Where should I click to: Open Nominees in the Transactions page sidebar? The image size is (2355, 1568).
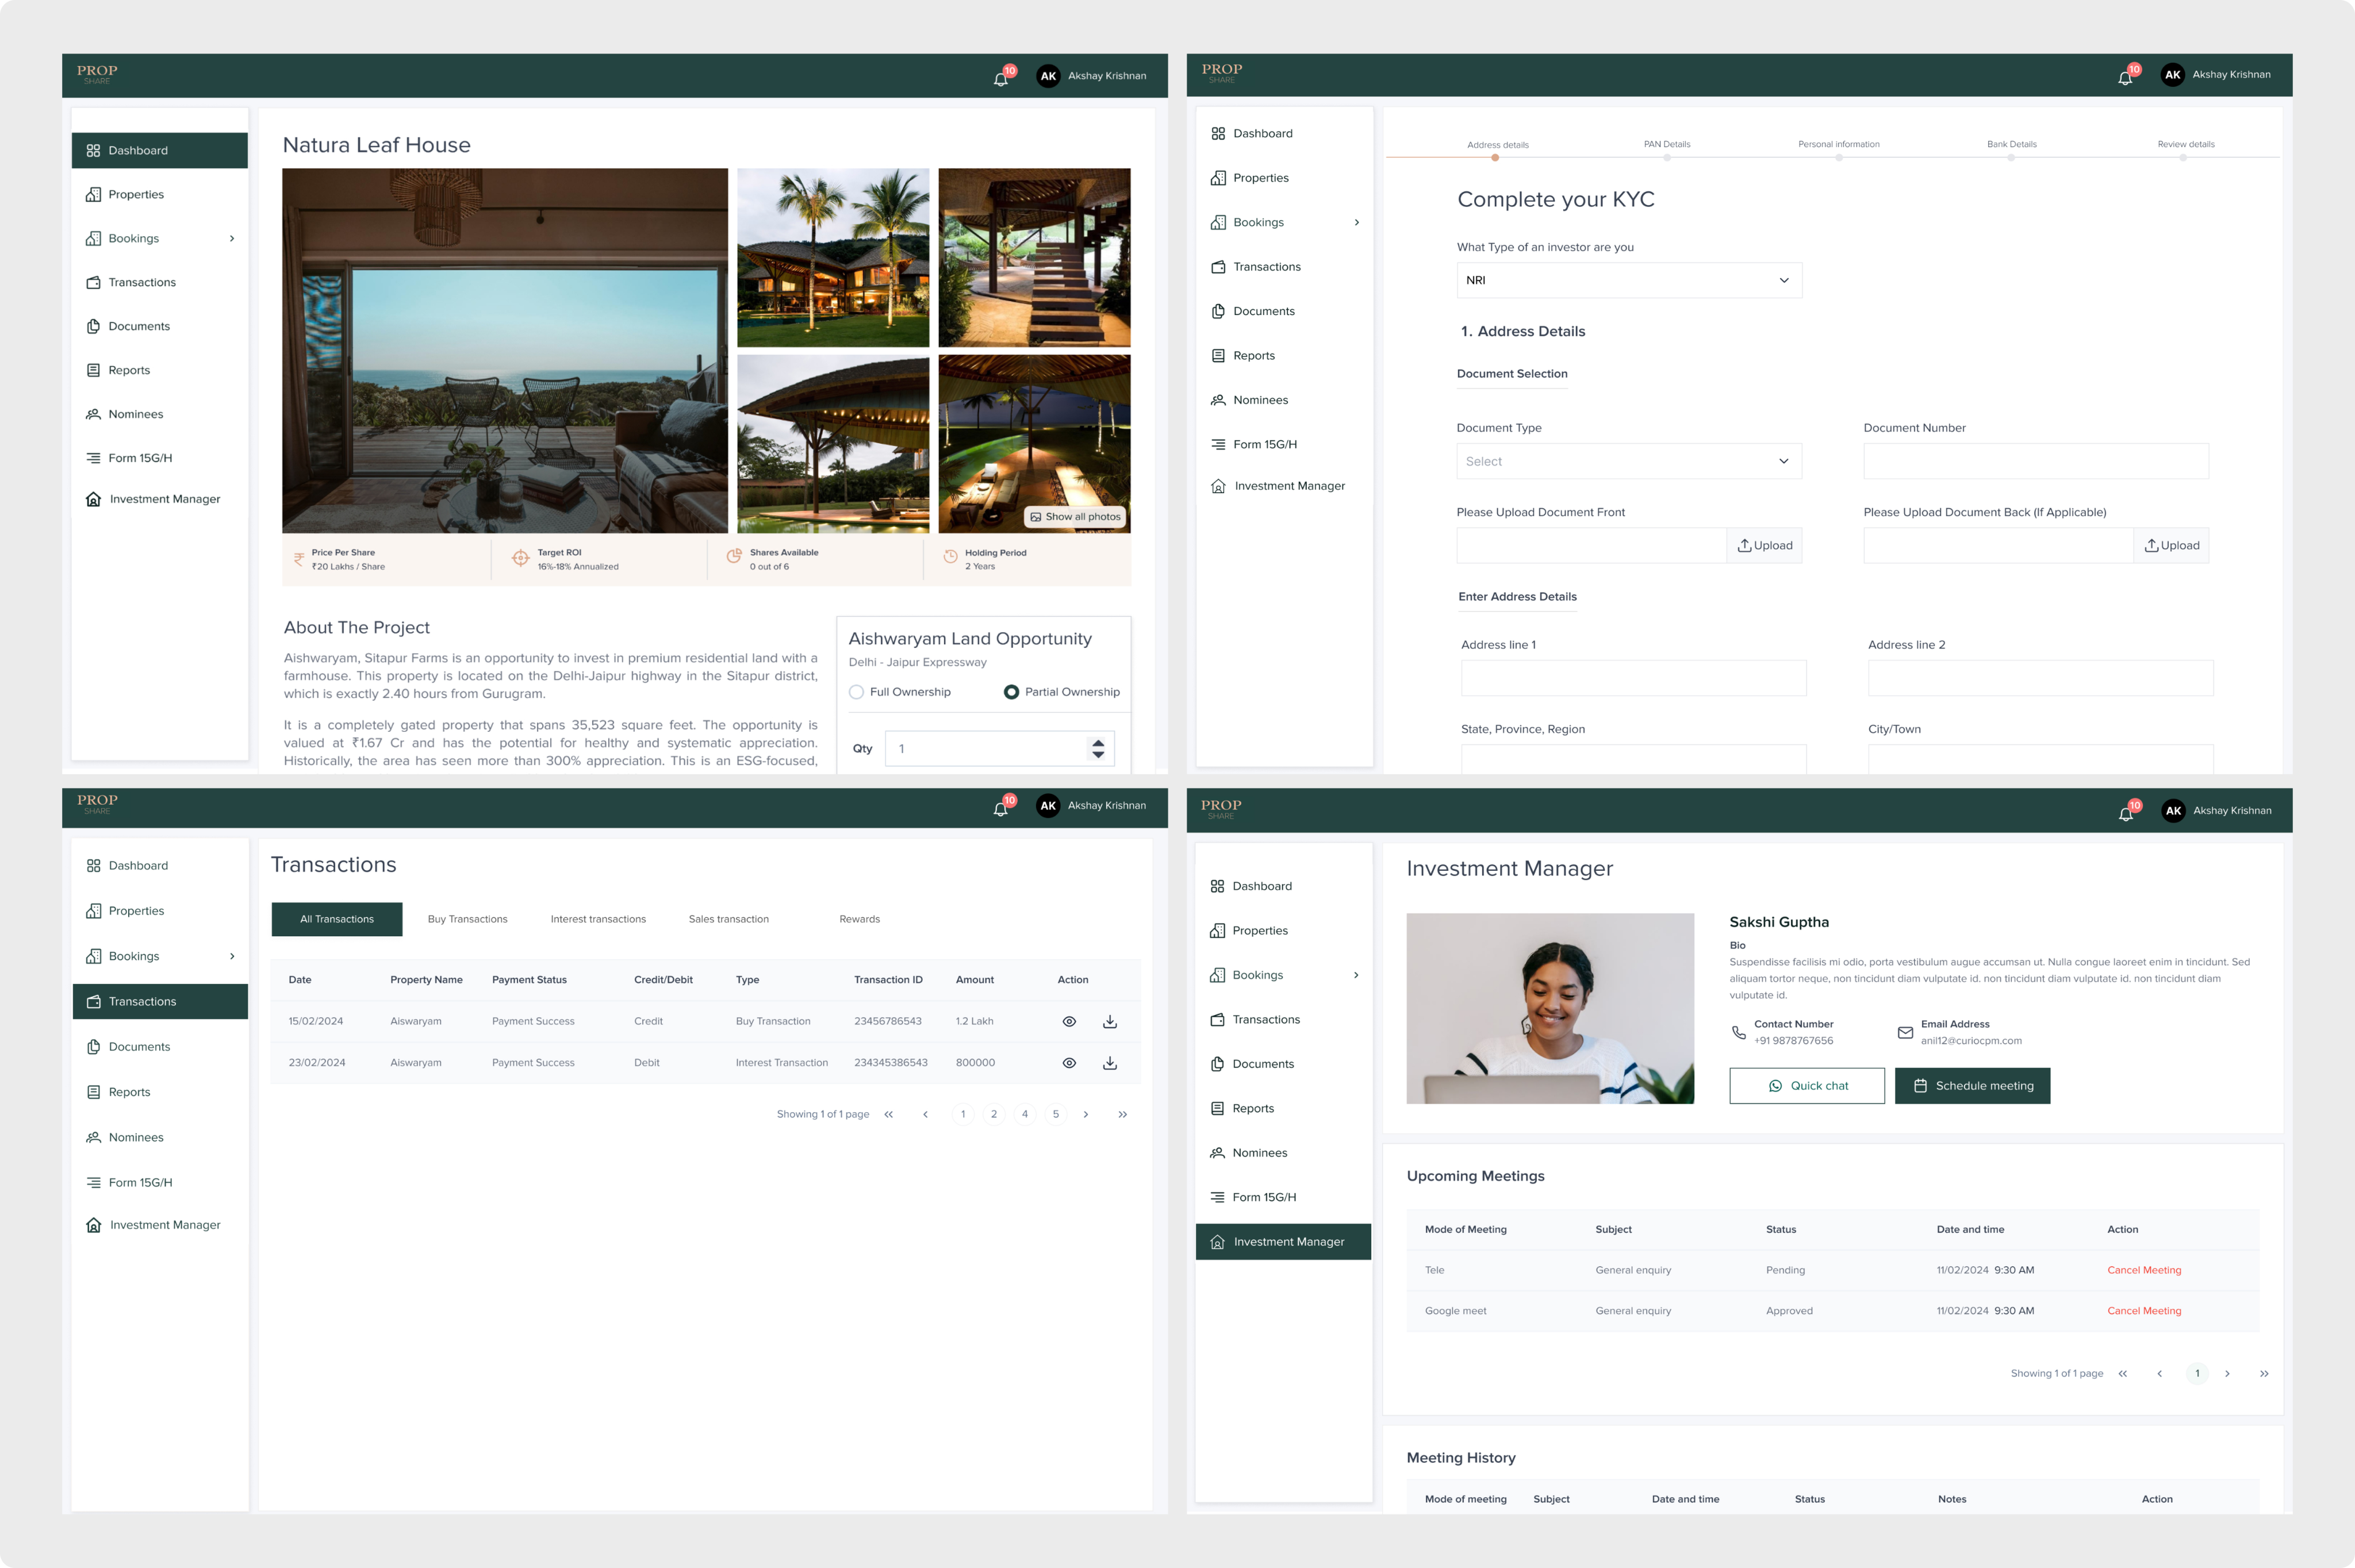(x=136, y=1137)
